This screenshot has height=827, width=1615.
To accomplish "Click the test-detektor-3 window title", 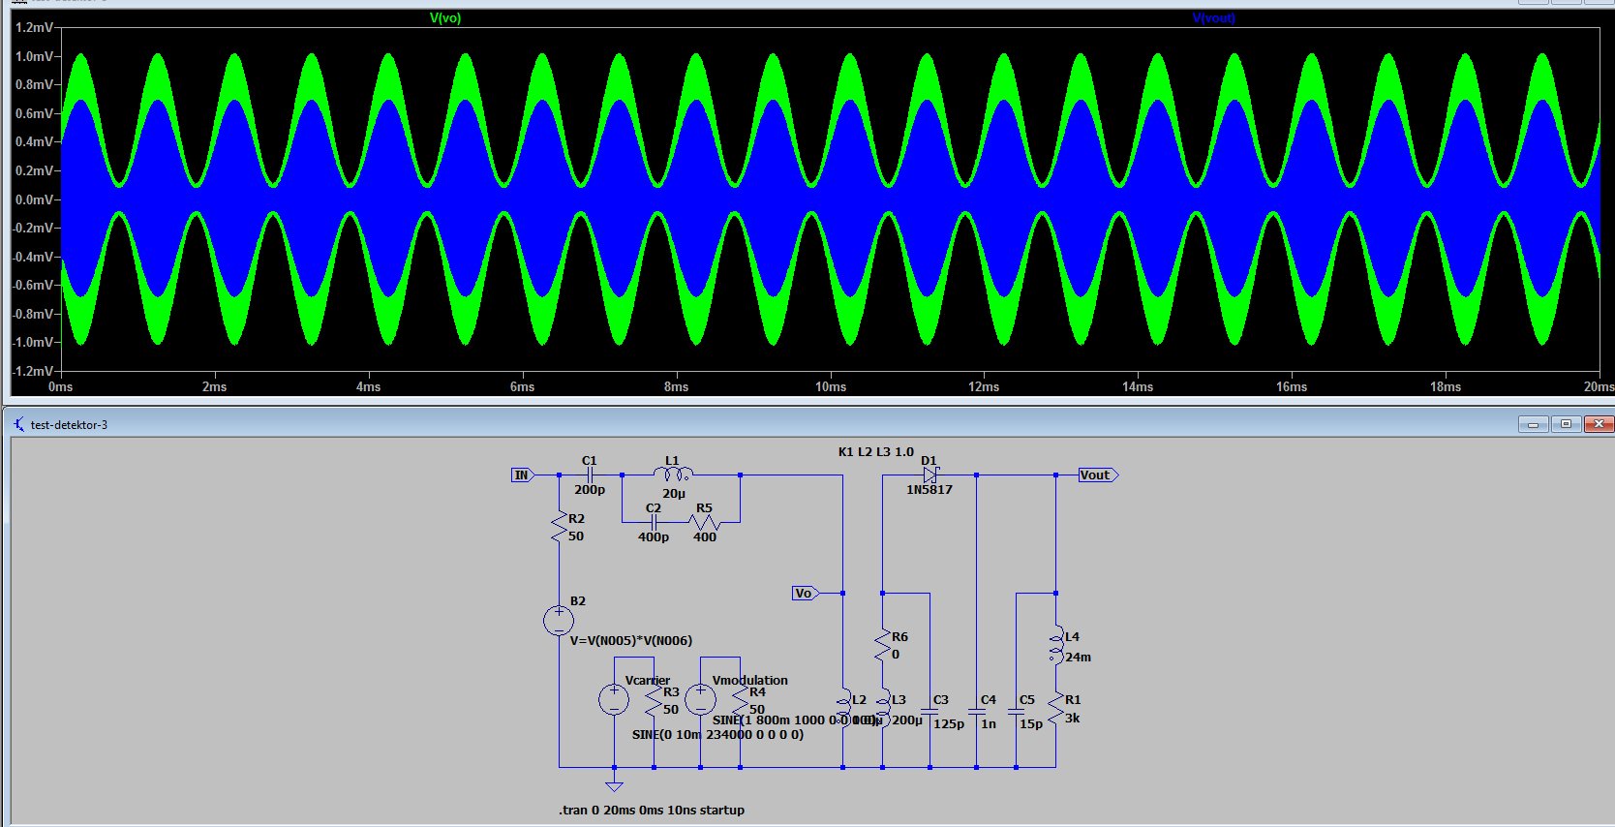I will click(69, 425).
